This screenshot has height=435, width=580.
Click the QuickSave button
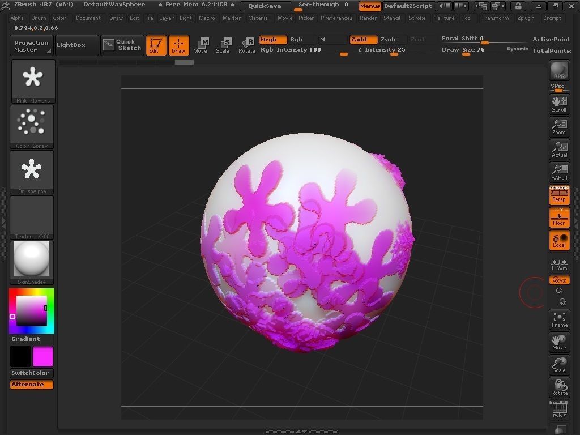pos(265,6)
